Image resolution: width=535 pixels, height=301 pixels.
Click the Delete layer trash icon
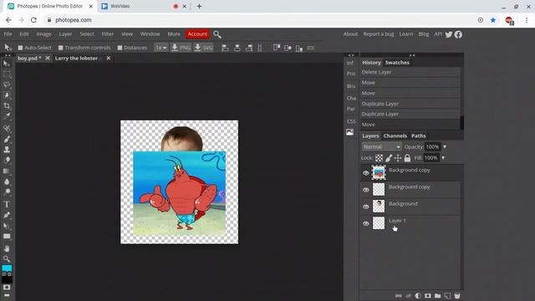pyautogui.click(x=457, y=295)
